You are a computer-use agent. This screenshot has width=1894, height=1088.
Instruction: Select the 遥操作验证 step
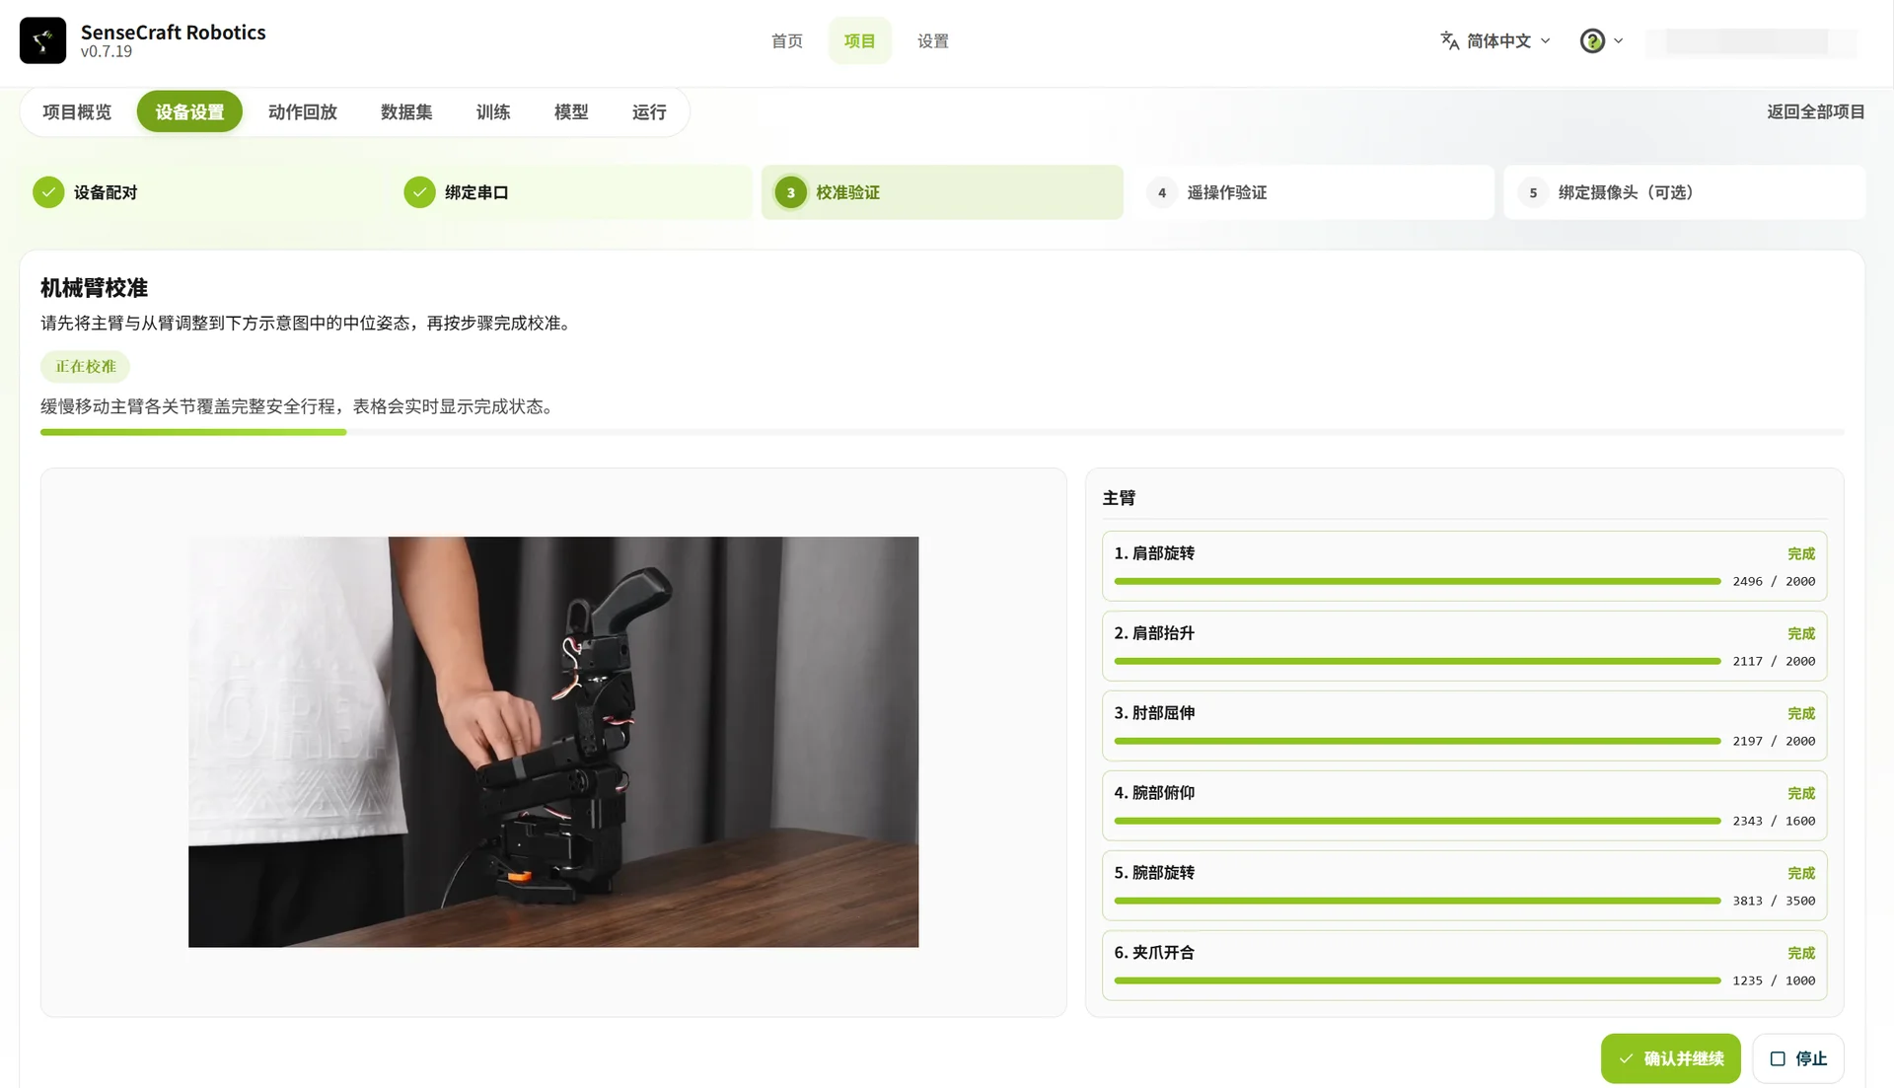click(x=1313, y=192)
